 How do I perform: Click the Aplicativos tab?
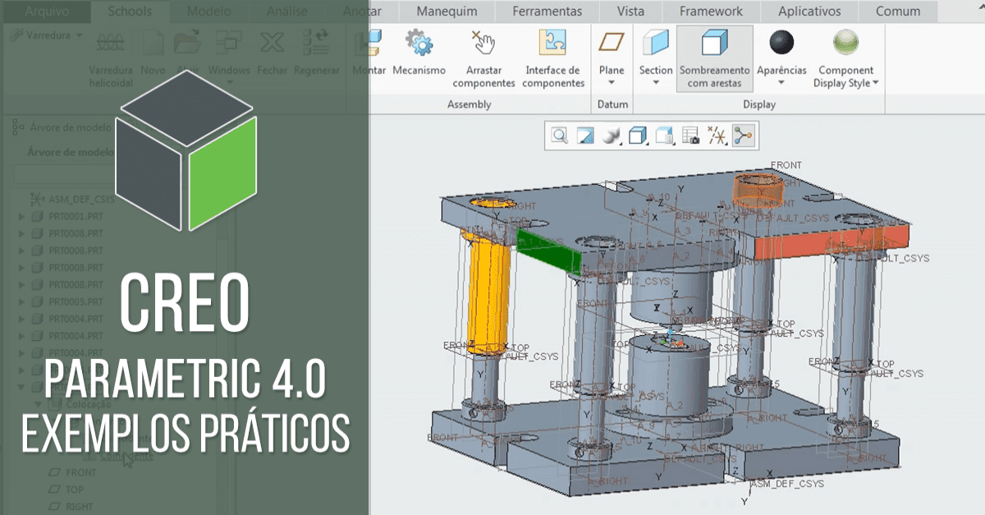[809, 11]
